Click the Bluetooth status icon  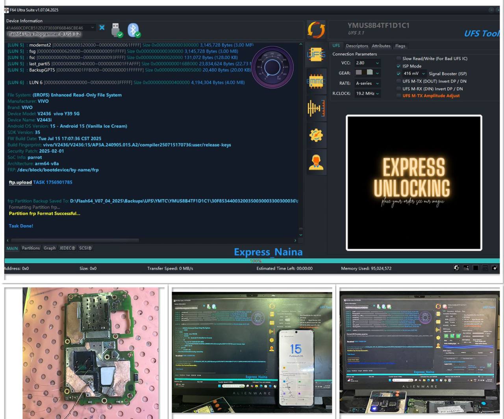pyautogui.click(x=134, y=30)
